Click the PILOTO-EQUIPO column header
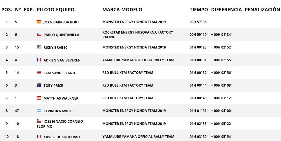This screenshot has height=141, width=281. tap(56, 10)
